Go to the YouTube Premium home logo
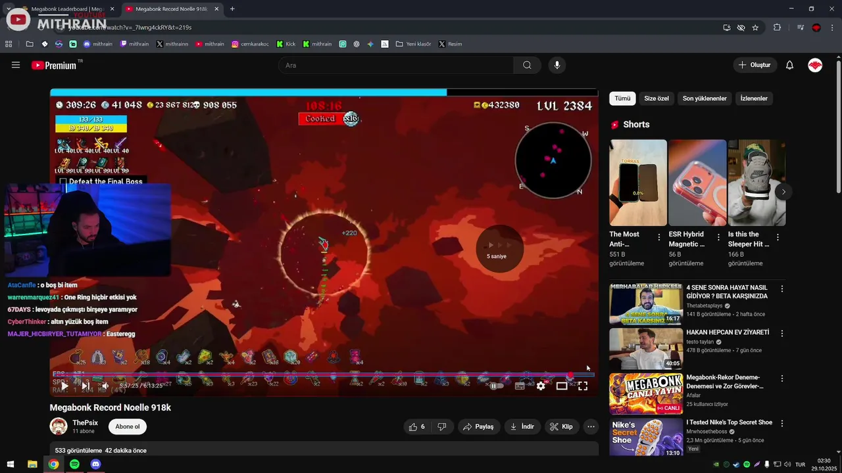This screenshot has width=842, height=473. click(x=53, y=65)
